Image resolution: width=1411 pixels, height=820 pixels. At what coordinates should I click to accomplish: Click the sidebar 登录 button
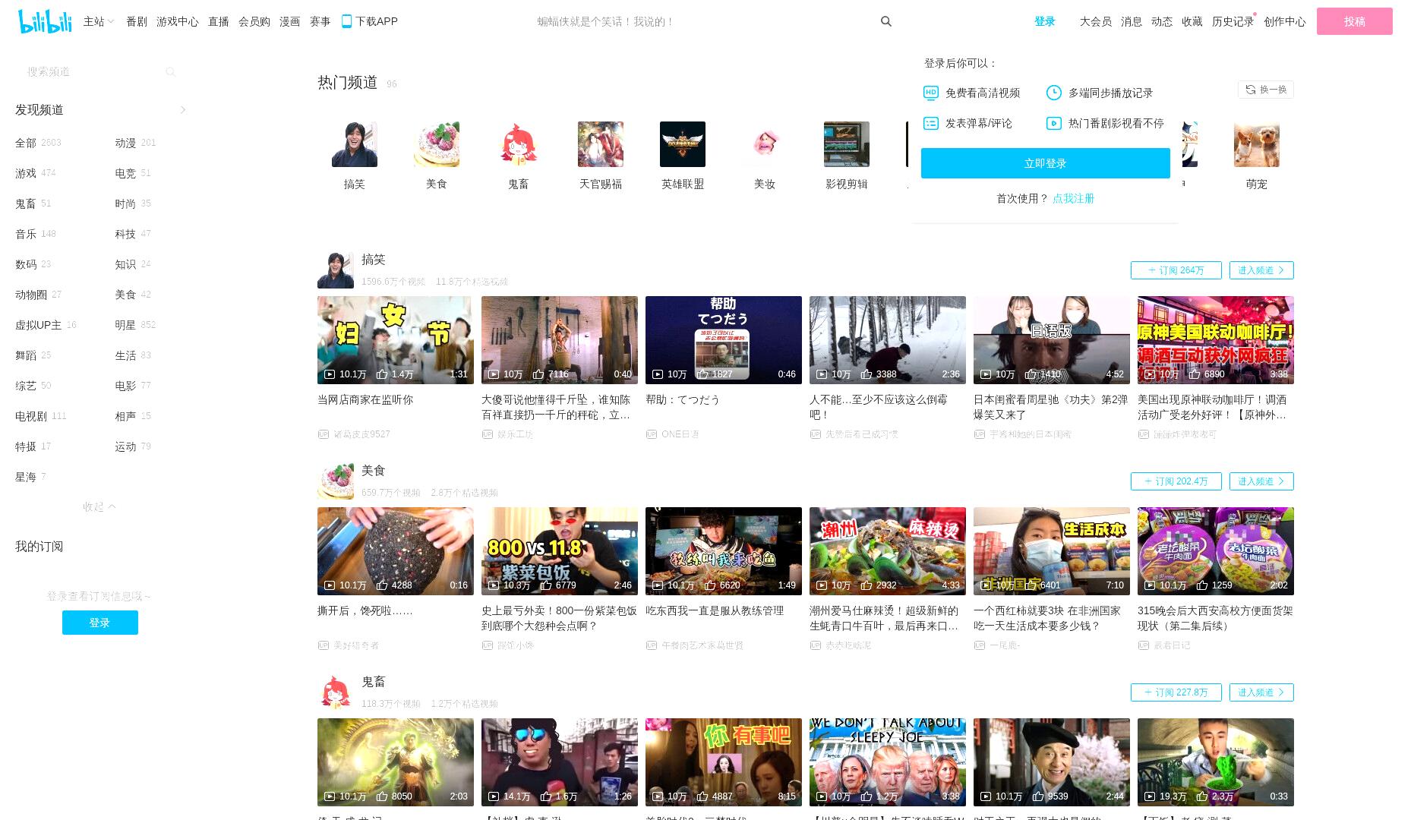coord(100,623)
